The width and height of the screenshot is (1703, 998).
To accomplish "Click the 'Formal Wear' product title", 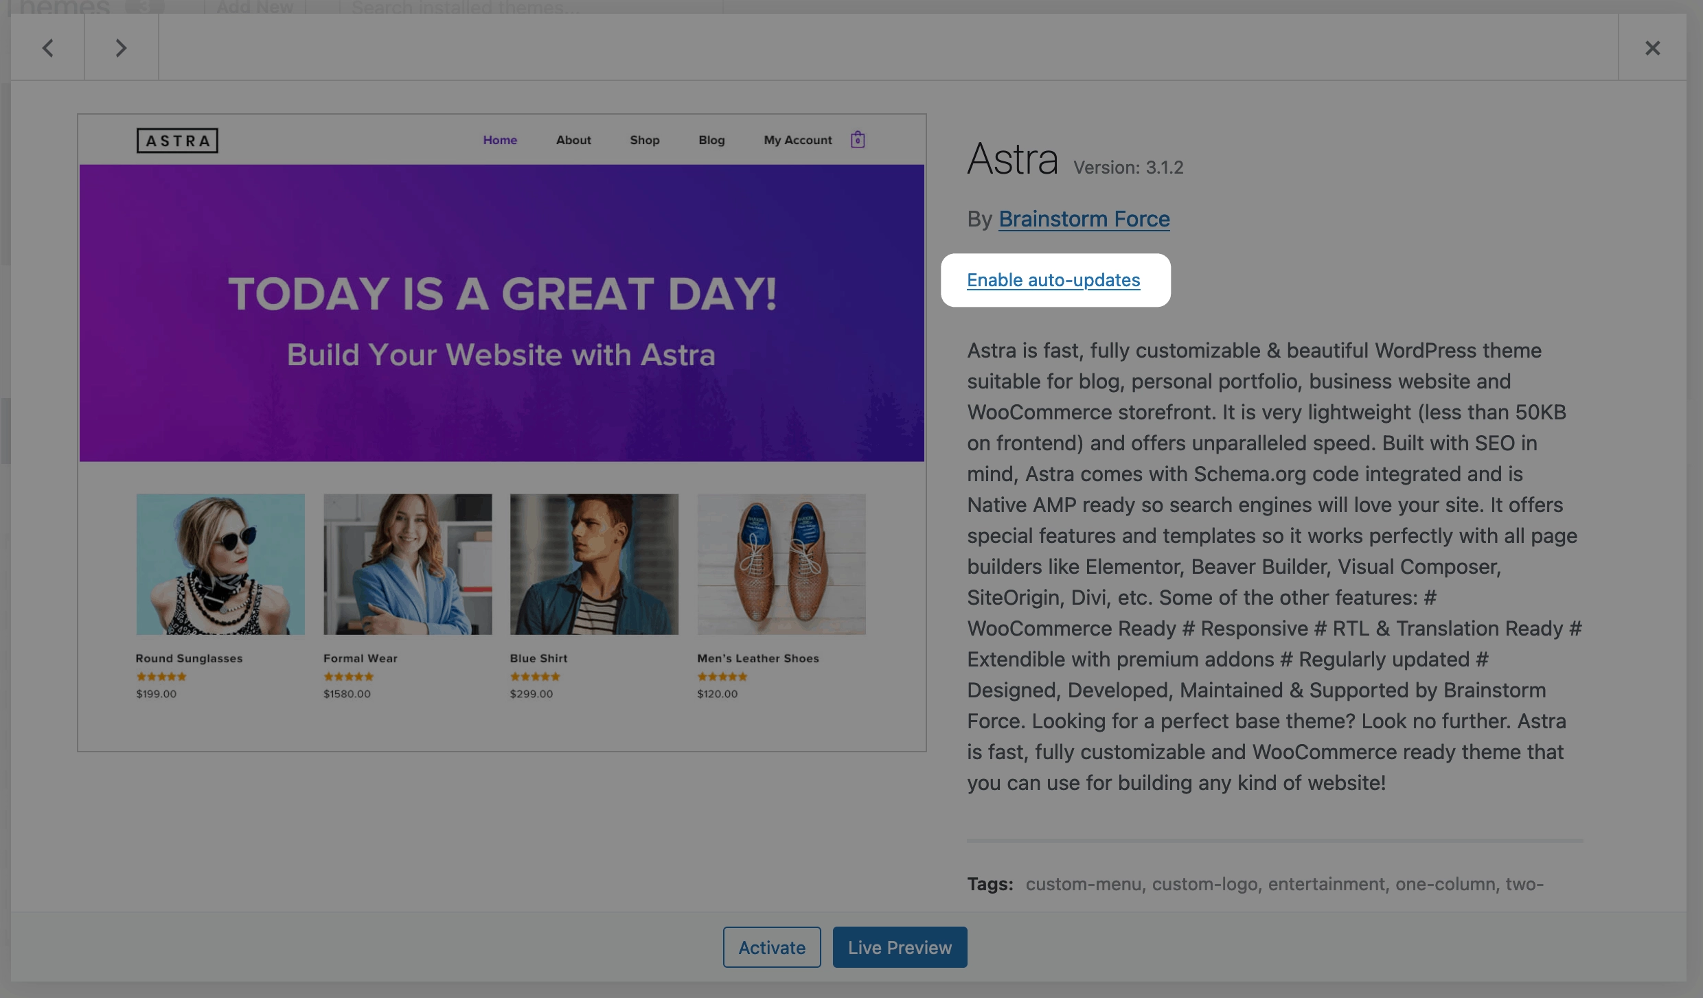I will point(361,658).
